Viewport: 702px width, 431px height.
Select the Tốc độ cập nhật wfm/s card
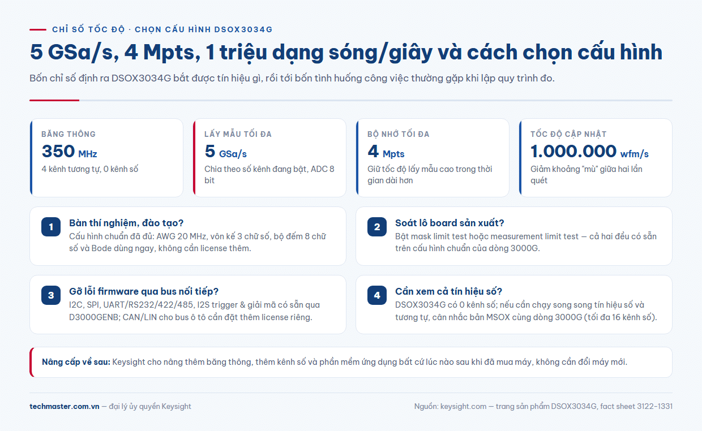596,158
